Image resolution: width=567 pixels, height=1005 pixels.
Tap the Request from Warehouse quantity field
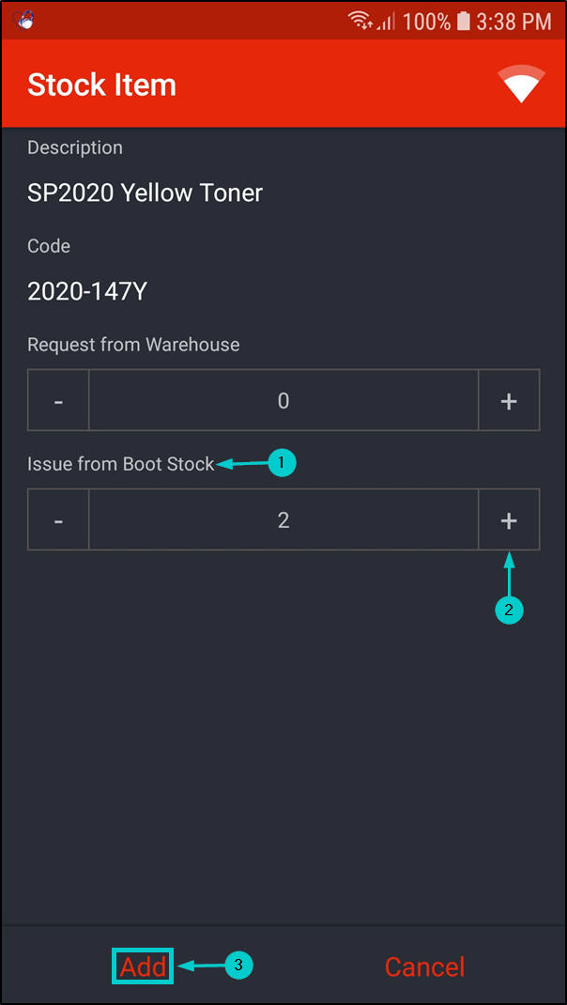tap(283, 401)
